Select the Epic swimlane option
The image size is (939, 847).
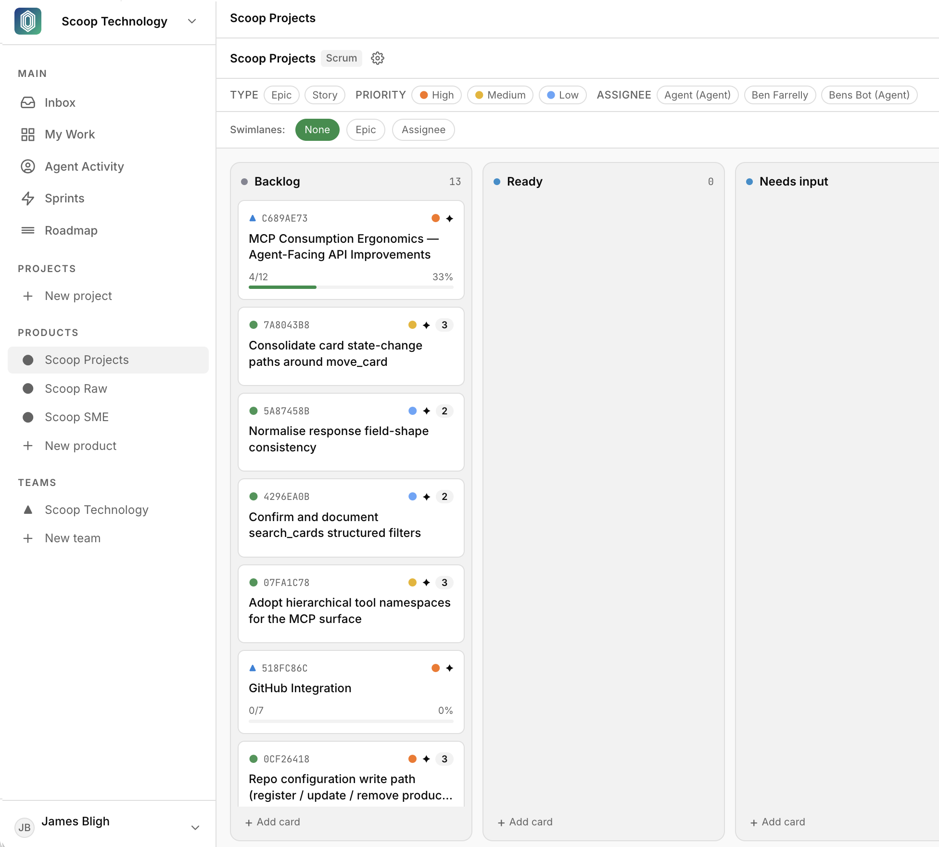366,130
